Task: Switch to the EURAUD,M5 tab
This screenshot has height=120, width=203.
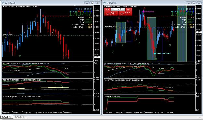Action: tap(6, 117)
